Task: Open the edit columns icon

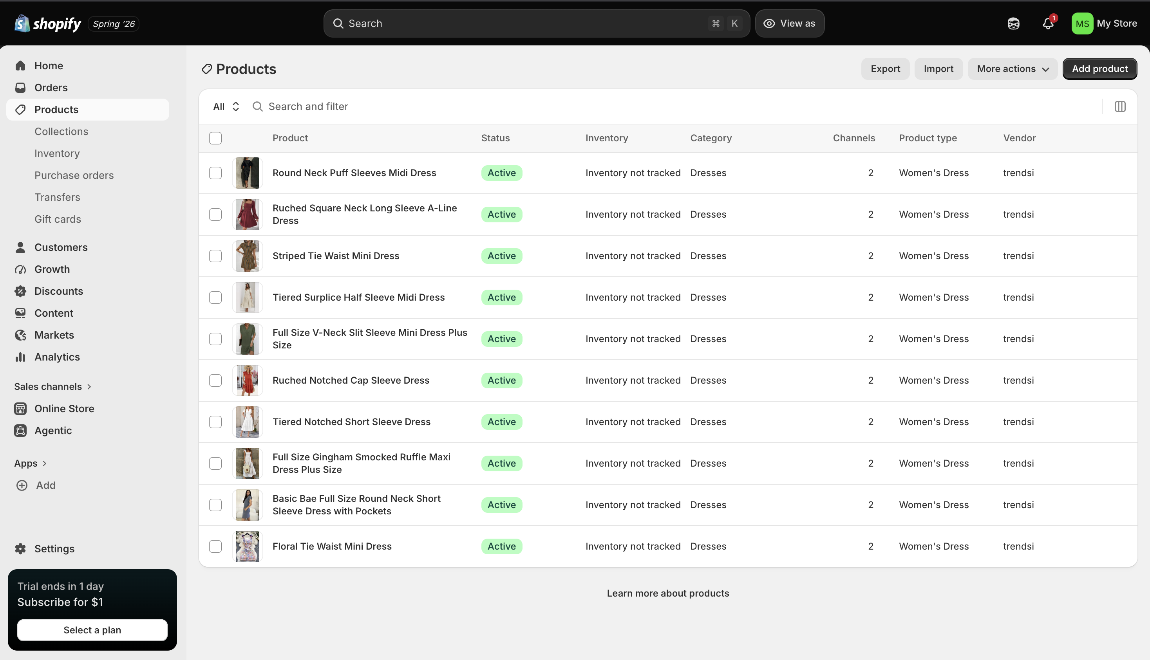Action: [x=1119, y=106]
